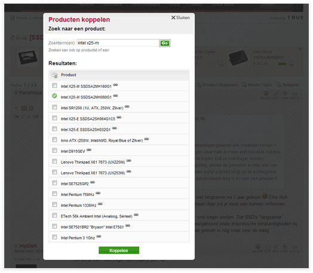
Task: Uncheck the selected Intel X25-M SSDSA2MH080G1 item
Action: pos(54,96)
